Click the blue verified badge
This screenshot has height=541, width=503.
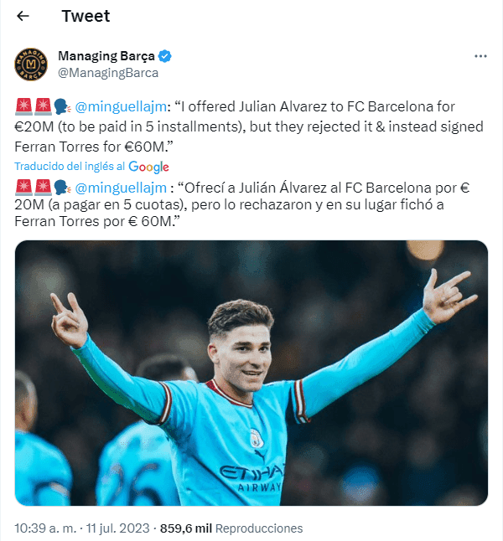(x=165, y=56)
